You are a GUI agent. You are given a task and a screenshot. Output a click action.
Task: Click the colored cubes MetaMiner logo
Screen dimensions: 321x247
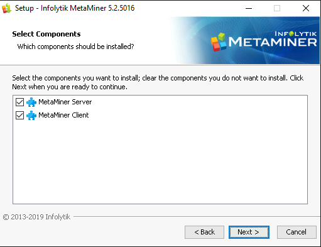pyautogui.click(x=219, y=42)
